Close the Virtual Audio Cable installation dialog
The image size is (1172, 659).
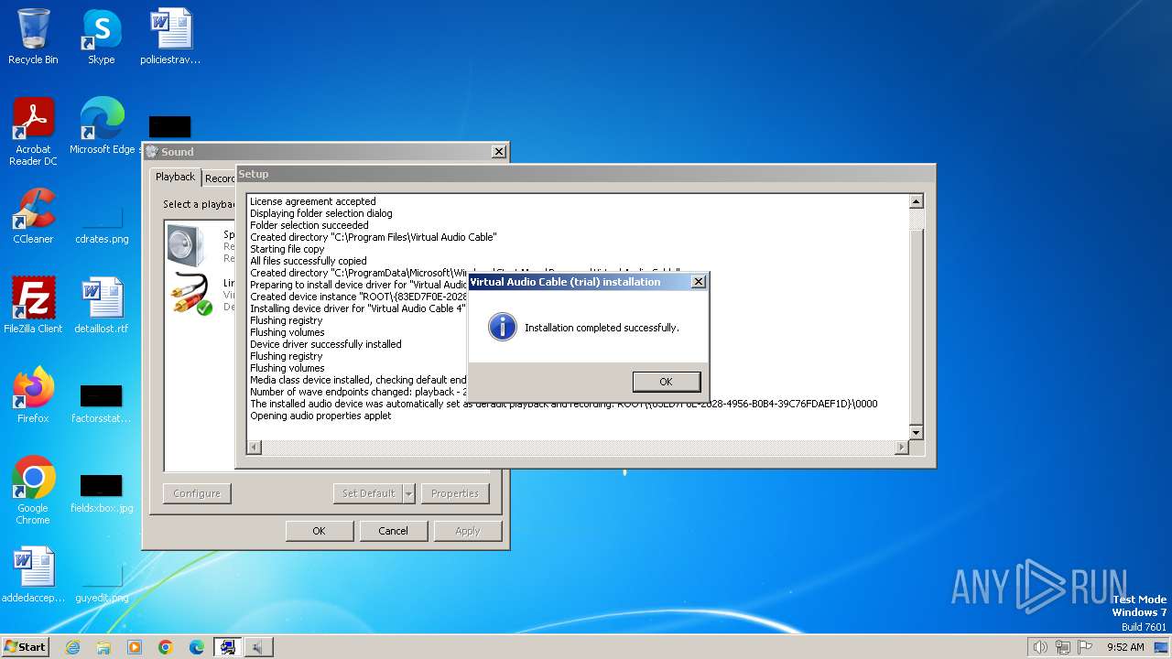[698, 282]
